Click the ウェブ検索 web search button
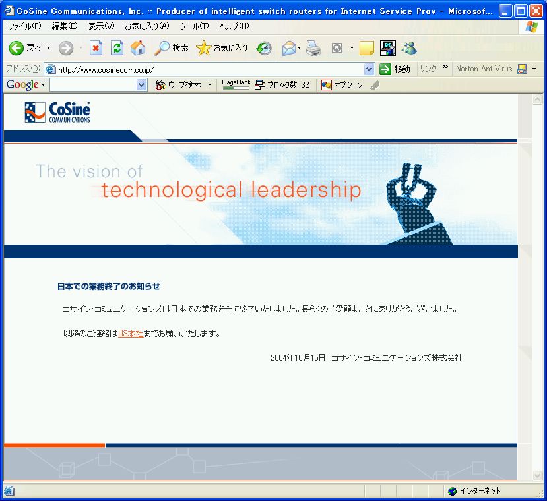The width and height of the screenshot is (547, 501). pos(178,85)
